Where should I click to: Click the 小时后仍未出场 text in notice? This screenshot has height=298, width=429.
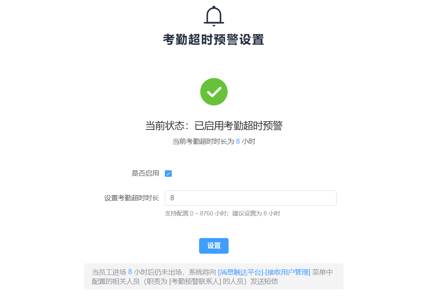(x=158, y=272)
